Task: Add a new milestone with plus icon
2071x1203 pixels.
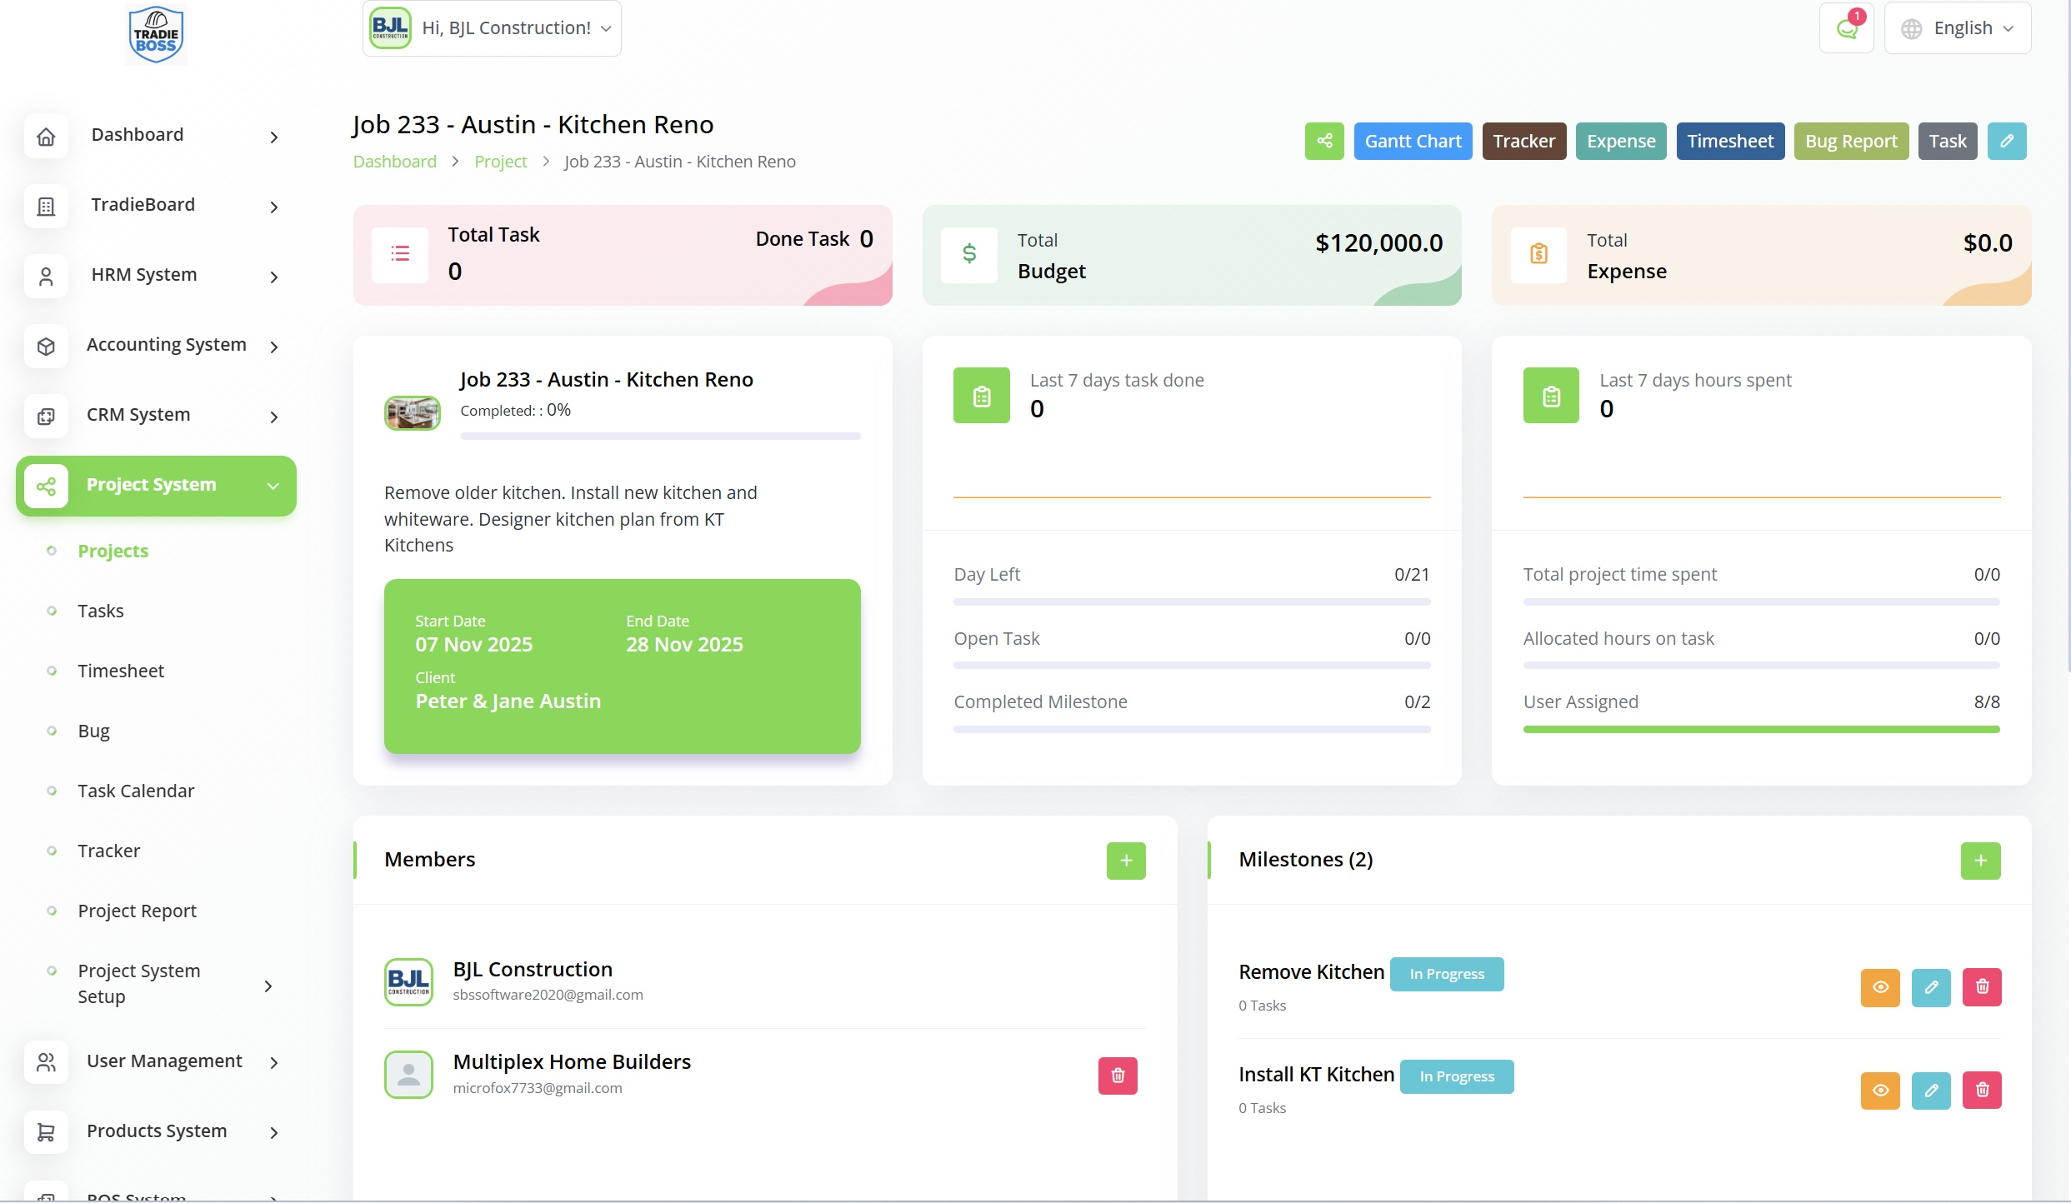Action: pyautogui.click(x=1980, y=861)
